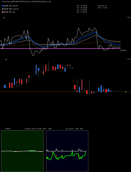This screenshot has width=131, height=172.
Task: Click the Tops label at right edge
Action: pyautogui.click(x=129, y=17)
